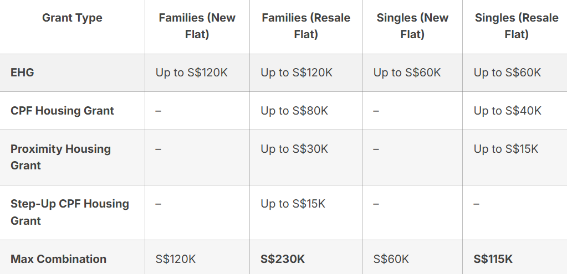Click EHG amount for Families (New Flat)
The height and width of the screenshot is (274, 567).
point(192,73)
